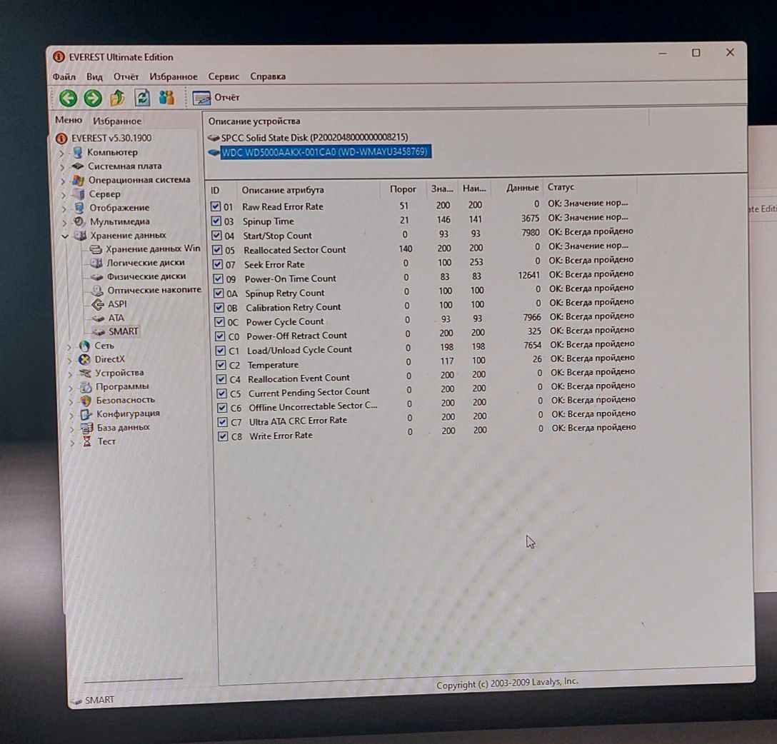This screenshot has height=744, width=777.
Task: Expand the Сеть tree node
Action: [69, 347]
